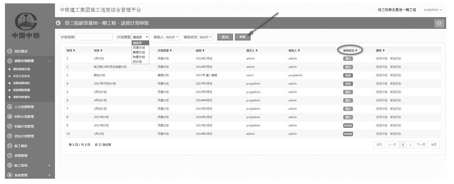Go to 末页 in pagination

pos(434,145)
